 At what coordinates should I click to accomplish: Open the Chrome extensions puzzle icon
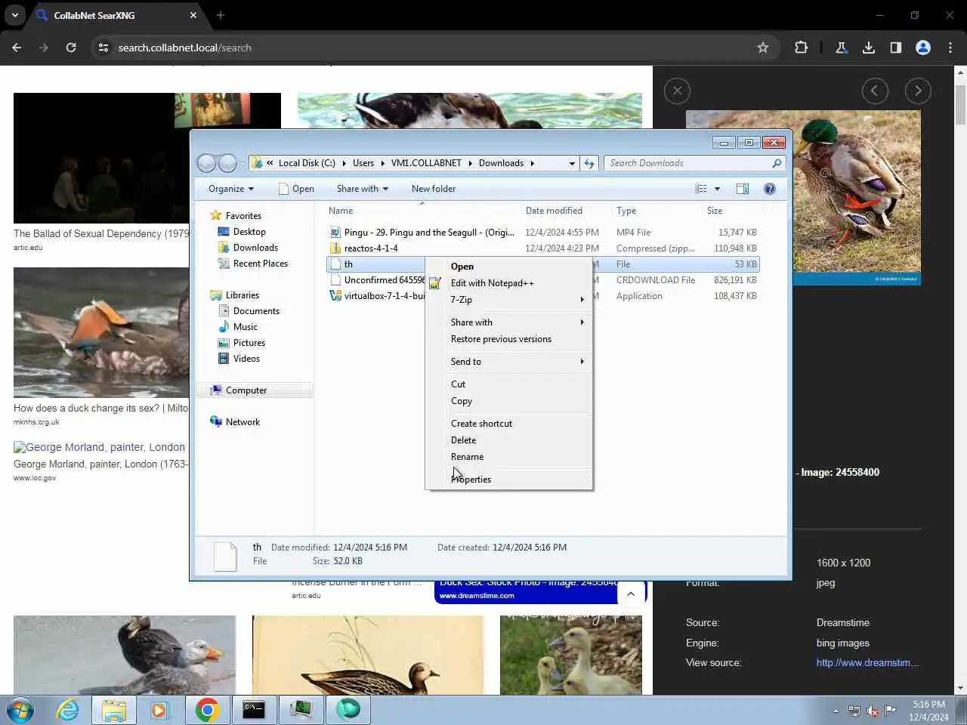(801, 48)
